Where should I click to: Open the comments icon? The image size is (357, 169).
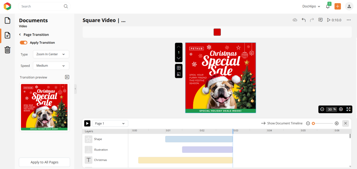[x=320, y=20]
